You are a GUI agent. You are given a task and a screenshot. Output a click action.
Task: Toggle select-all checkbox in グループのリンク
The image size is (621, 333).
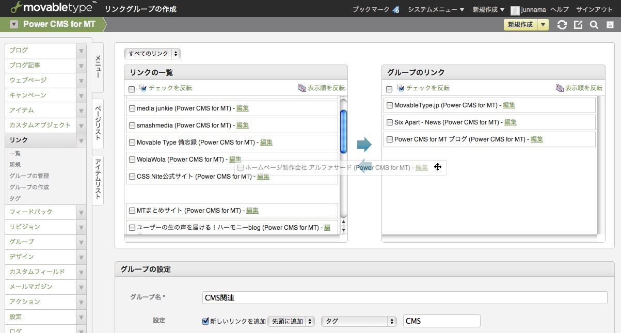pyautogui.click(x=389, y=89)
